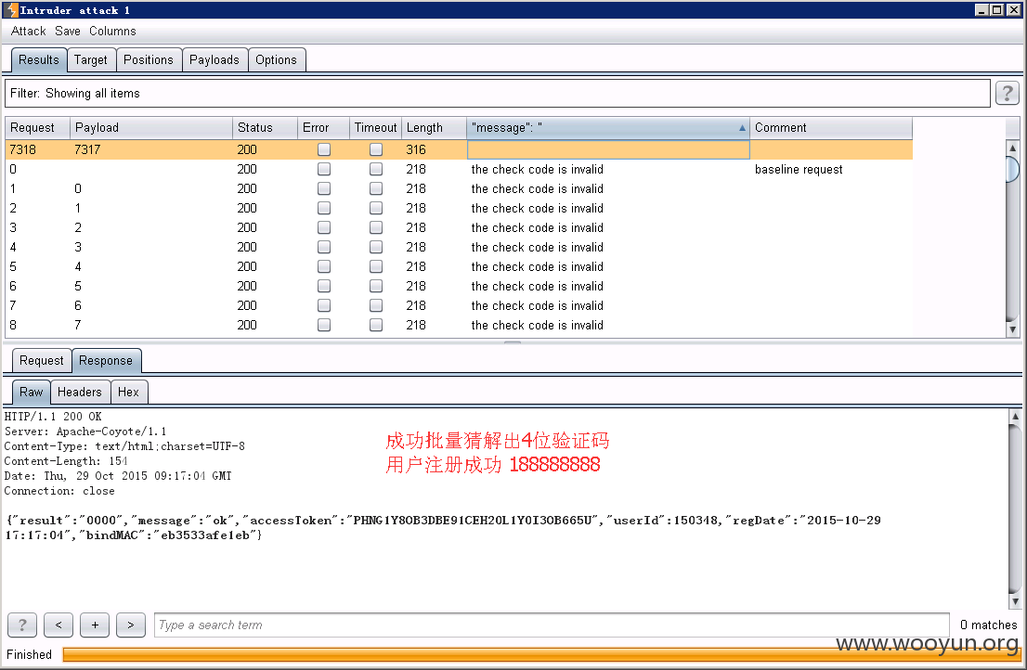Toggle Error checkbox for baseline request 0
Viewport: 1027px width, 670px height.
point(323,170)
